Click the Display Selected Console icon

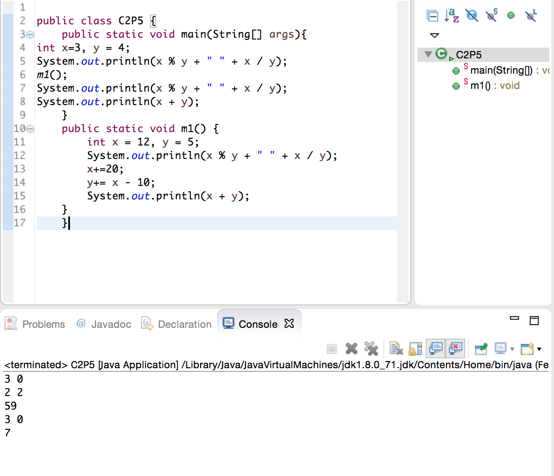pos(501,348)
